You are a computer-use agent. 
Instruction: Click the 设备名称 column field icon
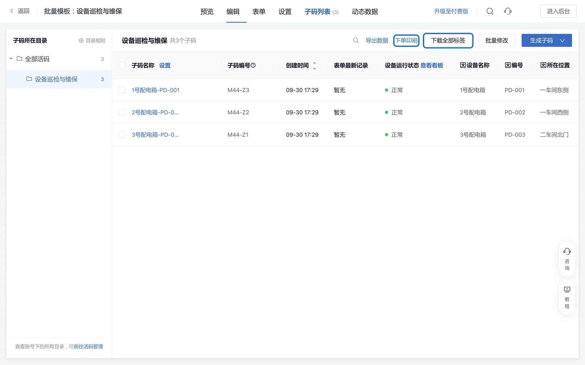coord(463,65)
